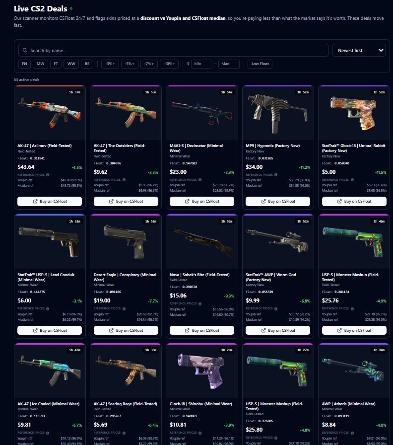
Task: Open the AK-47 Ice Coaled skin image
Action: pyautogui.click(x=50, y=371)
